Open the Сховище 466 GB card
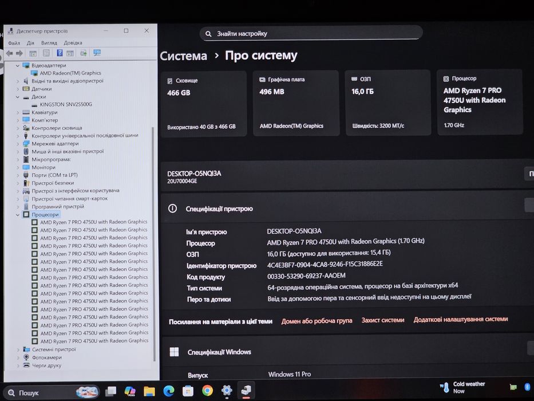534x401 pixels. point(204,104)
